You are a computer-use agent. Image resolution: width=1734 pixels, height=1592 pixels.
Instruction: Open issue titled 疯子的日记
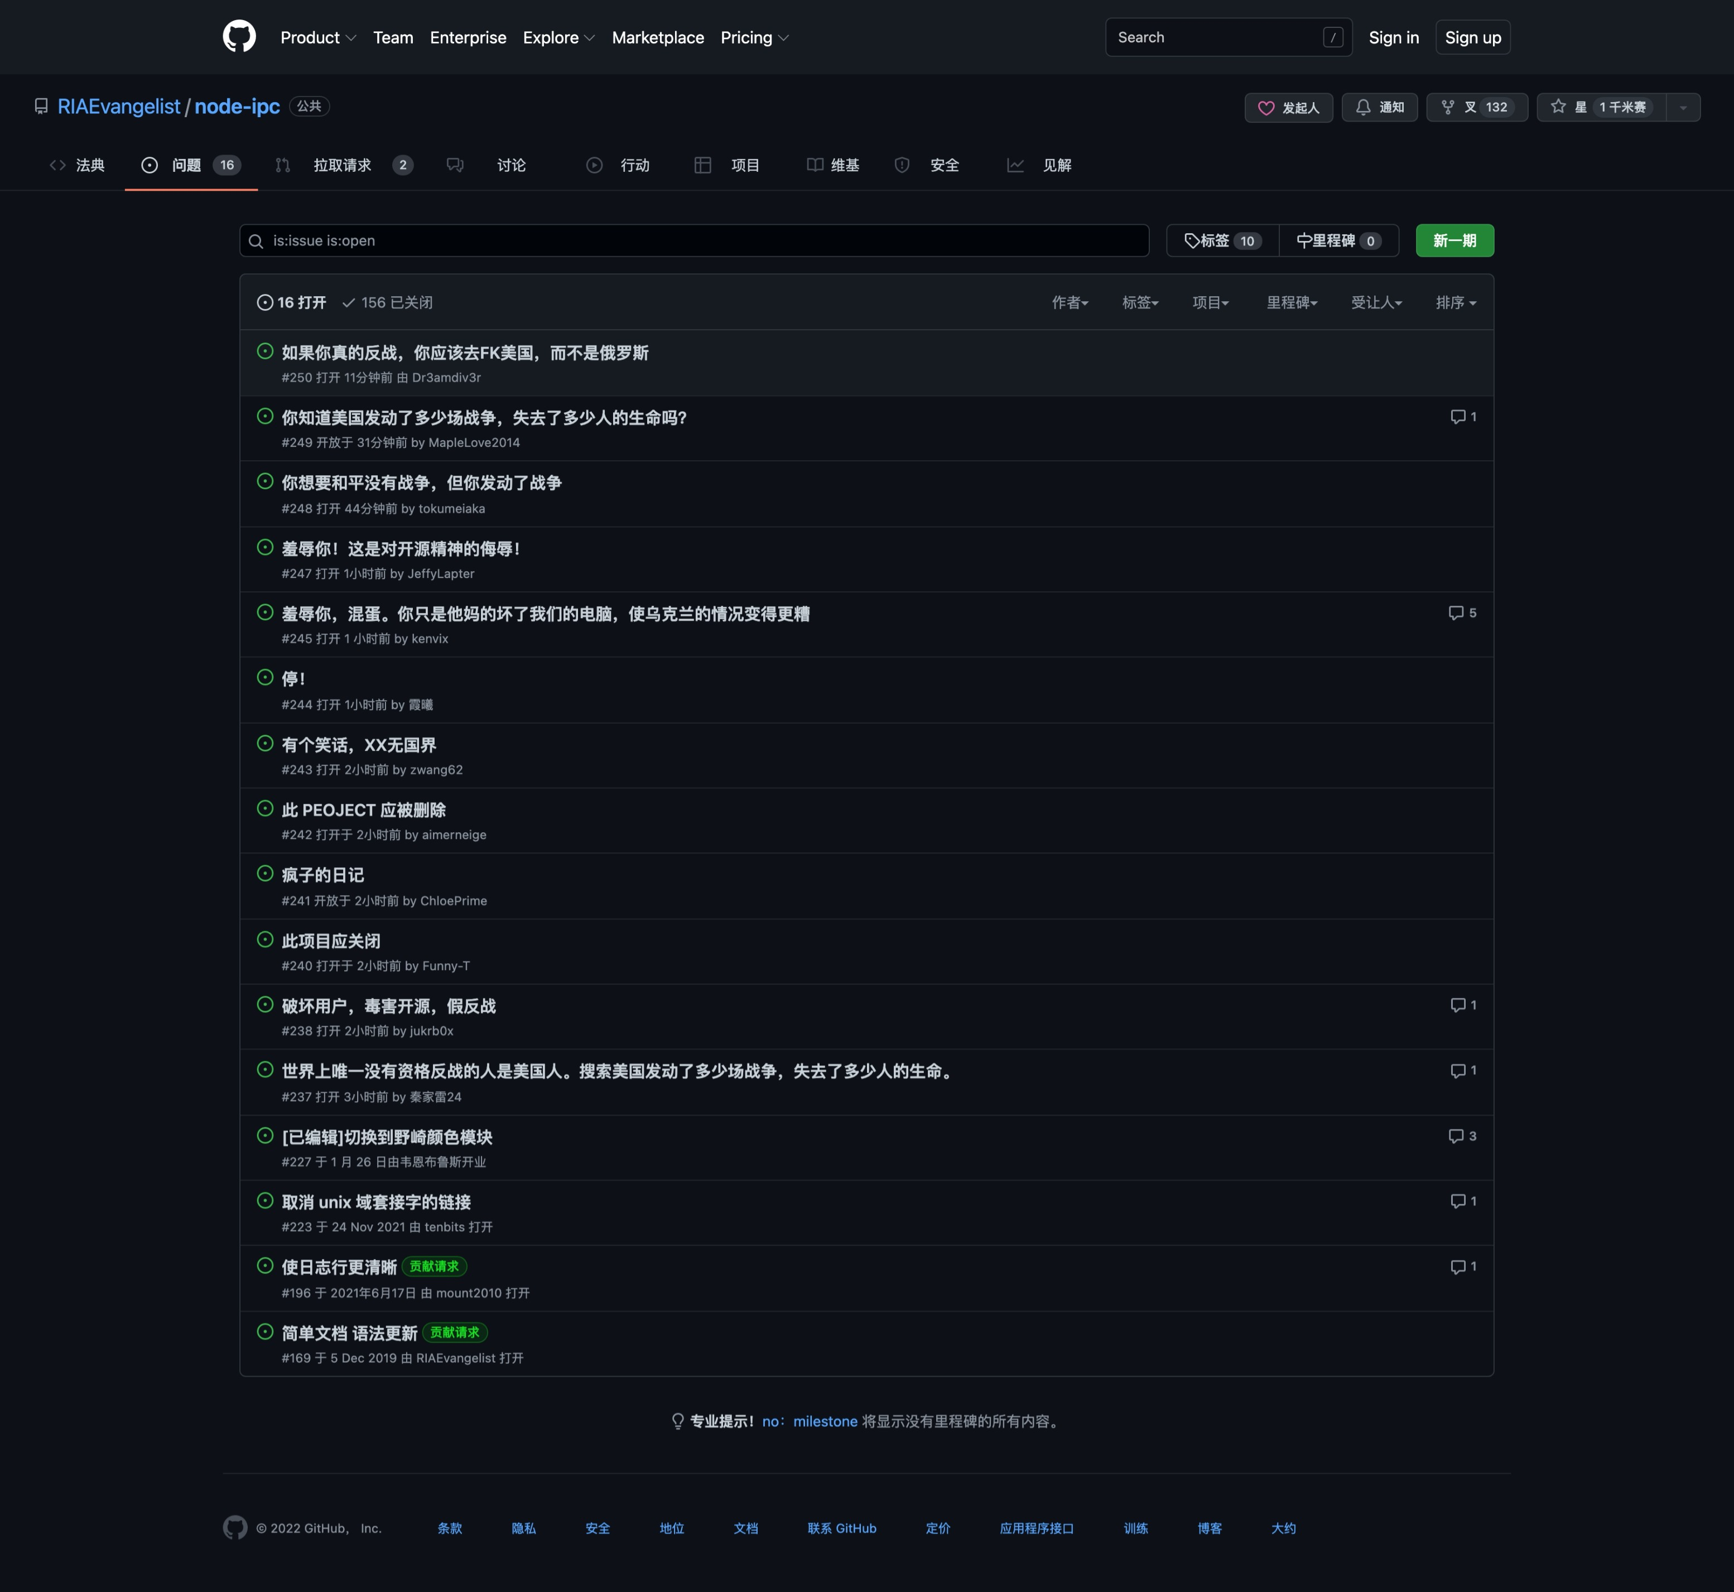coord(323,875)
